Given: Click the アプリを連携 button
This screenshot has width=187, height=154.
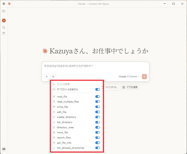Looking at the screenshot, I should 130,87.
